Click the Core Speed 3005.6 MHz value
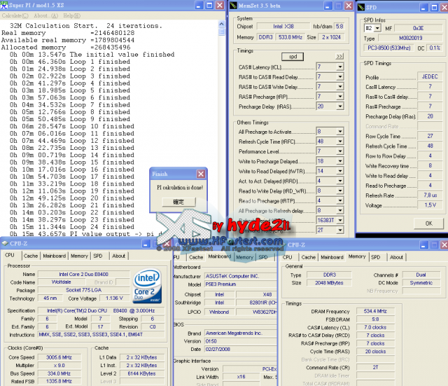This screenshot has height=386, width=448. click(x=59, y=357)
